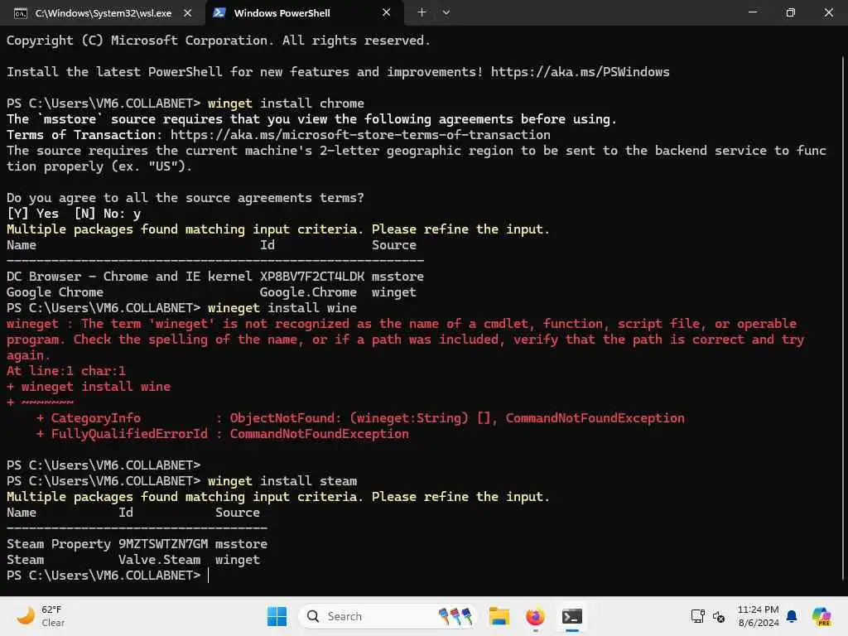
Task: Open a new terminal tab
Action: pos(422,12)
